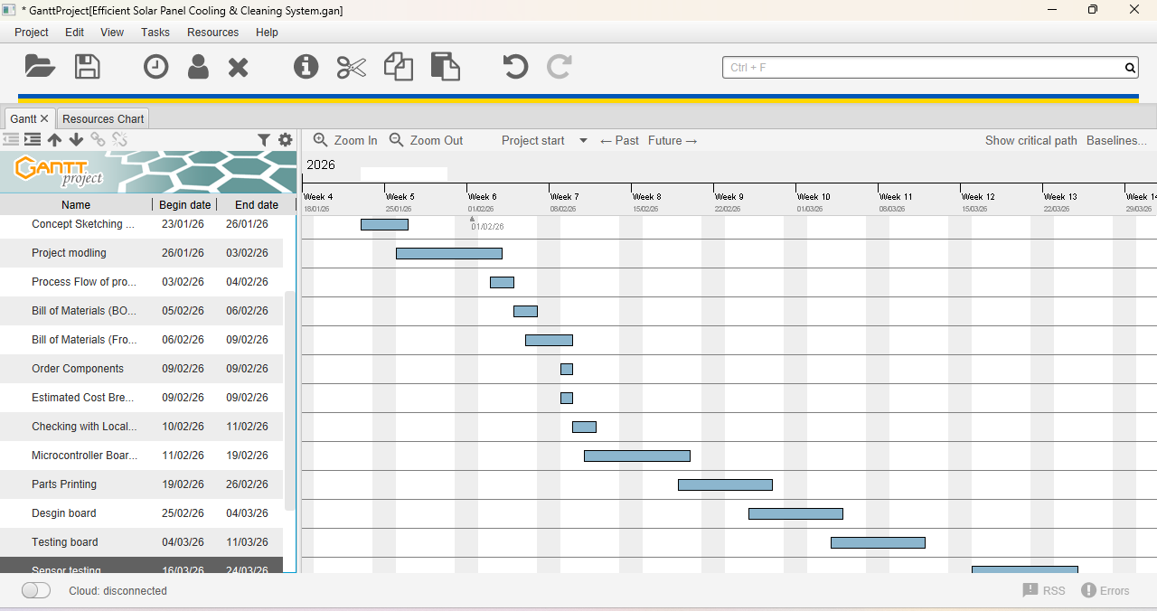The image size is (1157, 611).
Task: Open the Project start dropdown arrow
Action: click(x=583, y=141)
